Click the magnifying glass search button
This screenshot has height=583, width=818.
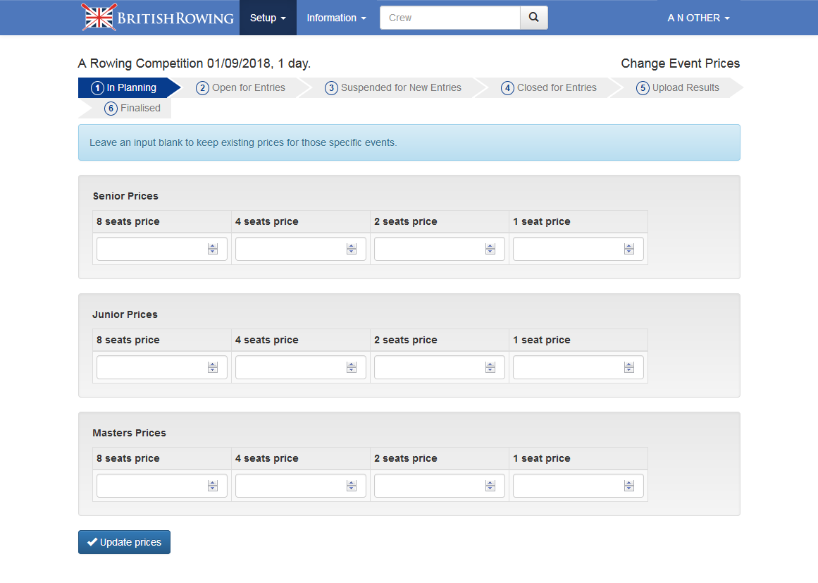click(x=533, y=18)
